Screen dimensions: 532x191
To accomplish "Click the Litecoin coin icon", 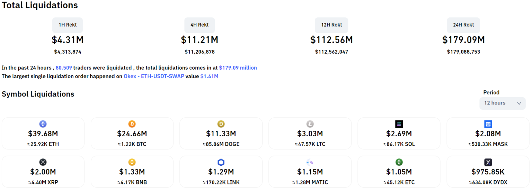I will (310, 124).
